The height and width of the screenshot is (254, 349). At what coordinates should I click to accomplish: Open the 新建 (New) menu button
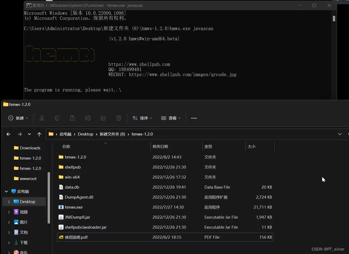[x=18, y=118]
